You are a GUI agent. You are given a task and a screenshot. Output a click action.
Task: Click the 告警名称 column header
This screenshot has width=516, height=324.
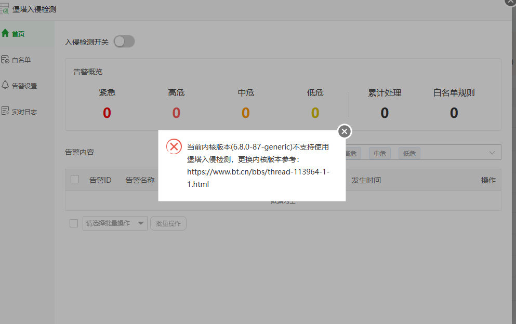tap(140, 180)
